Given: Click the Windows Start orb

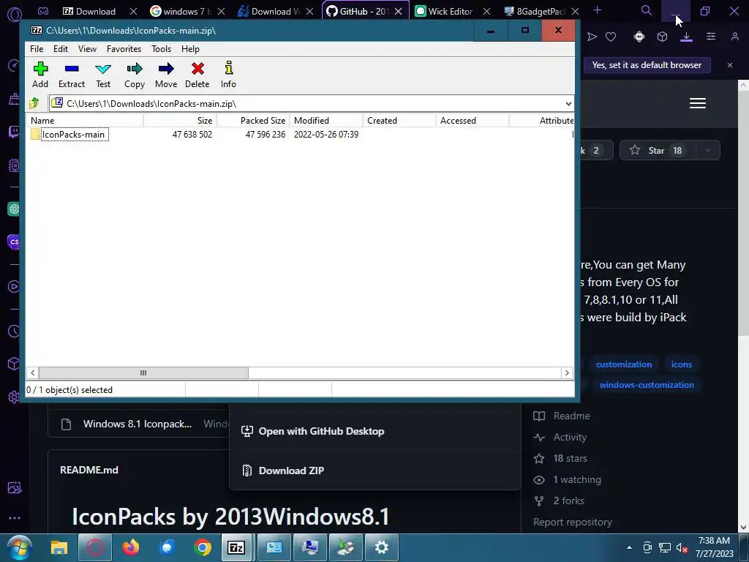Looking at the screenshot, I should click(x=19, y=547).
